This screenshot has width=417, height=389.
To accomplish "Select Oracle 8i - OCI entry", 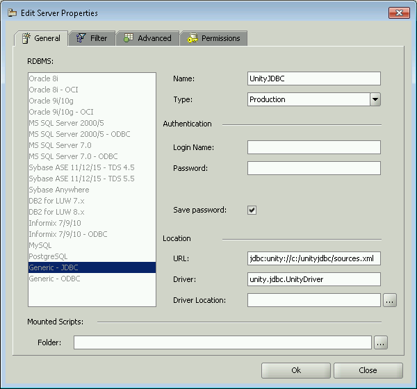I will coord(92,90).
